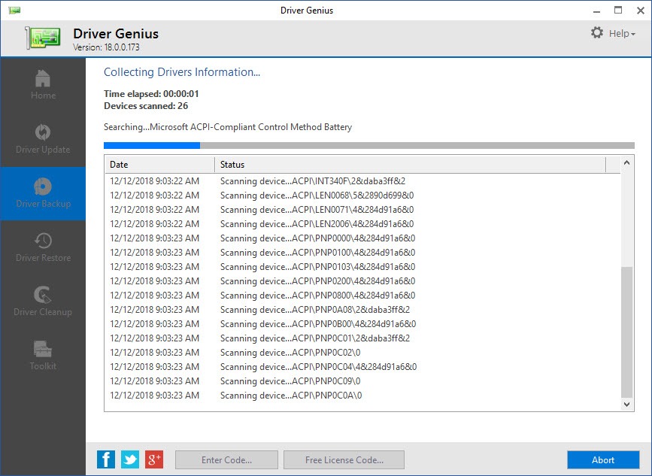Viewport: 652px width, 476px height.
Task: Open the Home section in the sidebar
Action: click(43, 85)
